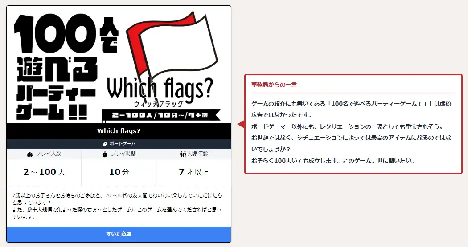Screen dimensions: 468x247
Task: Click the 7才以上 target age value
Action: tap(194, 172)
